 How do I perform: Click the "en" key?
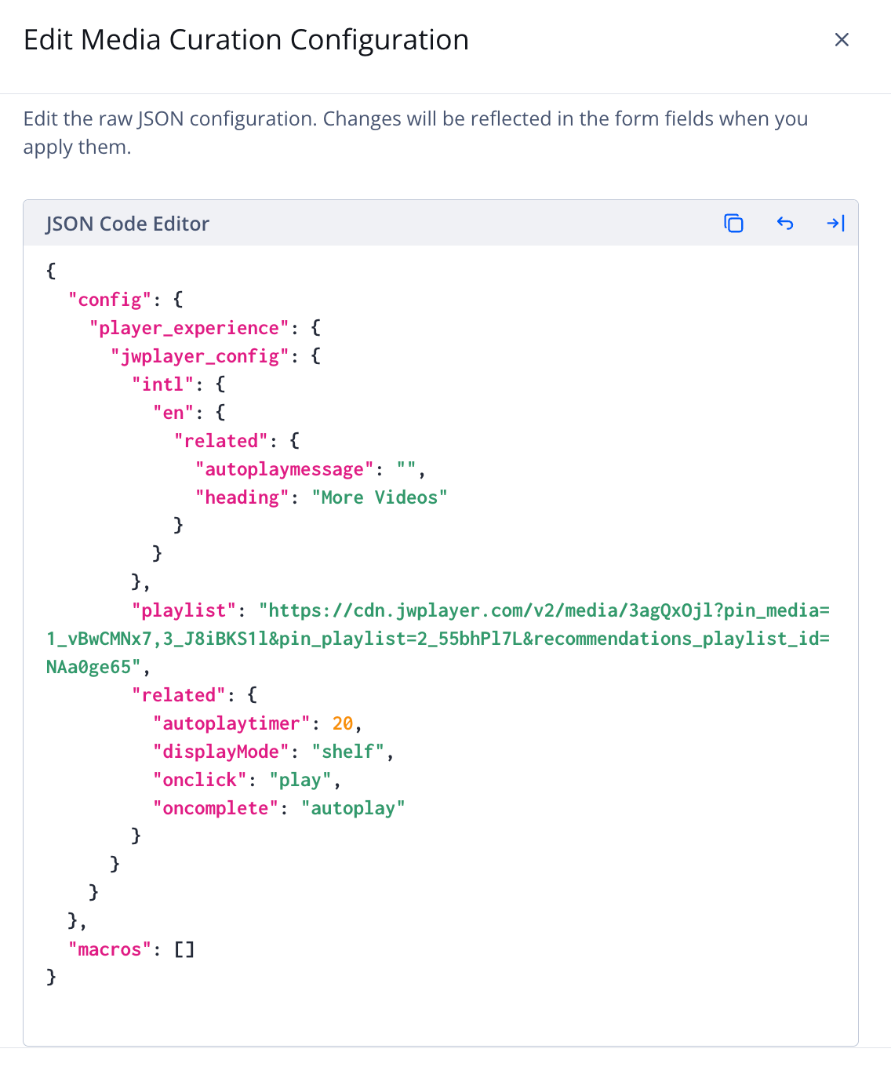click(173, 413)
